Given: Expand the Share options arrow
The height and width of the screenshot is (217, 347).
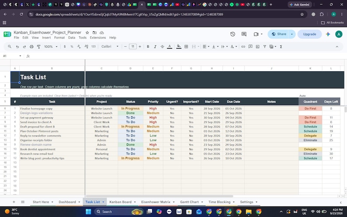Looking at the screenshot, I should tap(291, 34).
